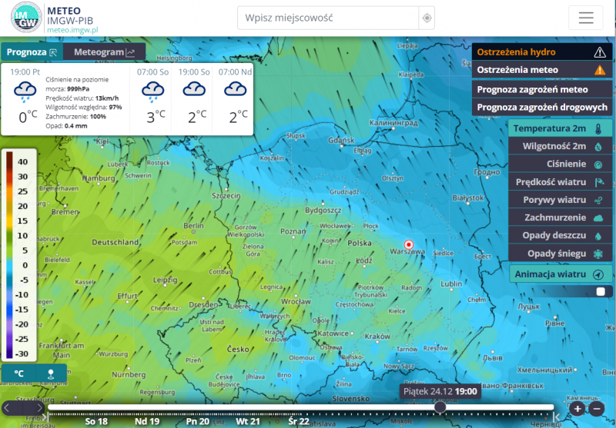Click the geolocation icon in search box
This screenshot has height=428, width=616.
point(427,18)
